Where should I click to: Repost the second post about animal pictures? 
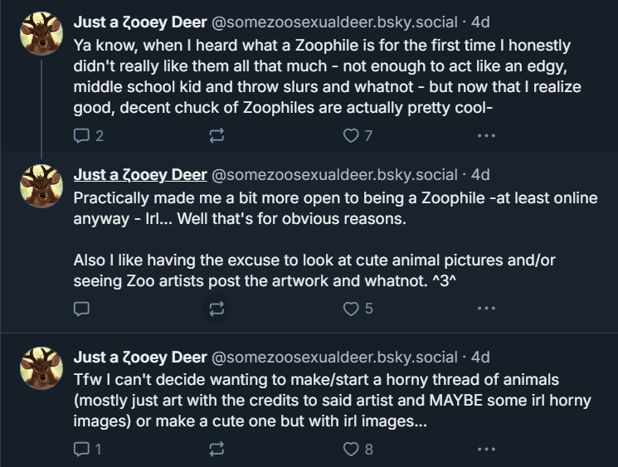217,309
